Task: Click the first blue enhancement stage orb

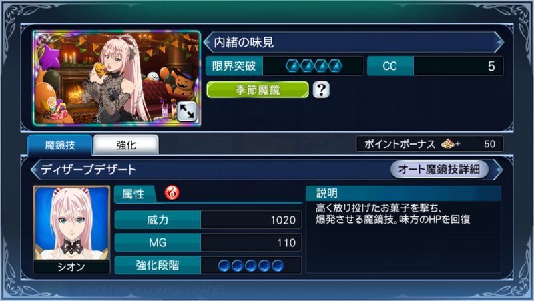Action: pos(224,266)
